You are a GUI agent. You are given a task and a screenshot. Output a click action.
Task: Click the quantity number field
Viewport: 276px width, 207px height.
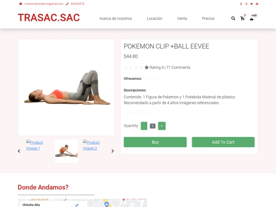click(153, 126)
